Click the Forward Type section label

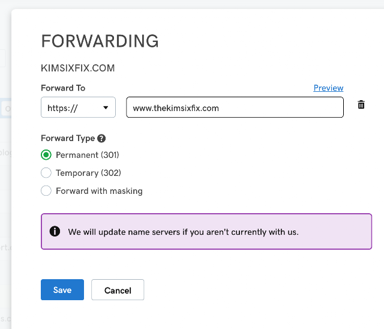68,139
